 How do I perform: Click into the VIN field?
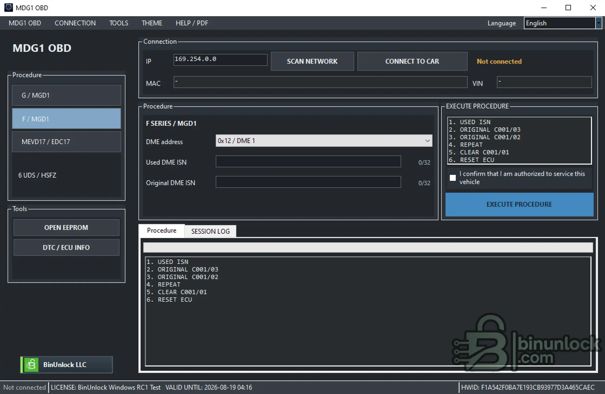(544, 82)
